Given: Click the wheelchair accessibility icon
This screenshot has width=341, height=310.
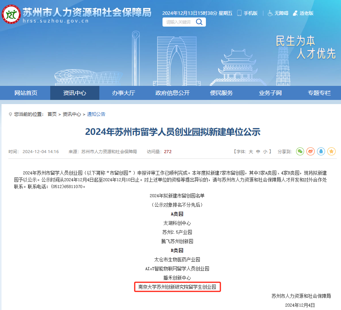Looking at the screenshot, I should (x=270, y=13).
